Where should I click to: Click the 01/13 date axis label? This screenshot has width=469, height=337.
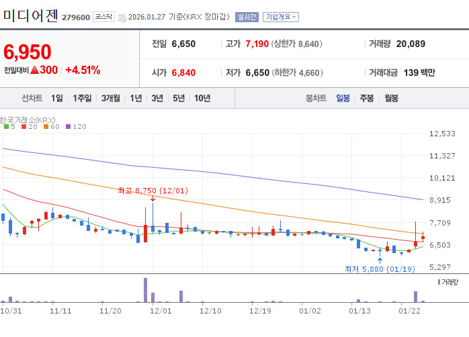tap(359, 311)
